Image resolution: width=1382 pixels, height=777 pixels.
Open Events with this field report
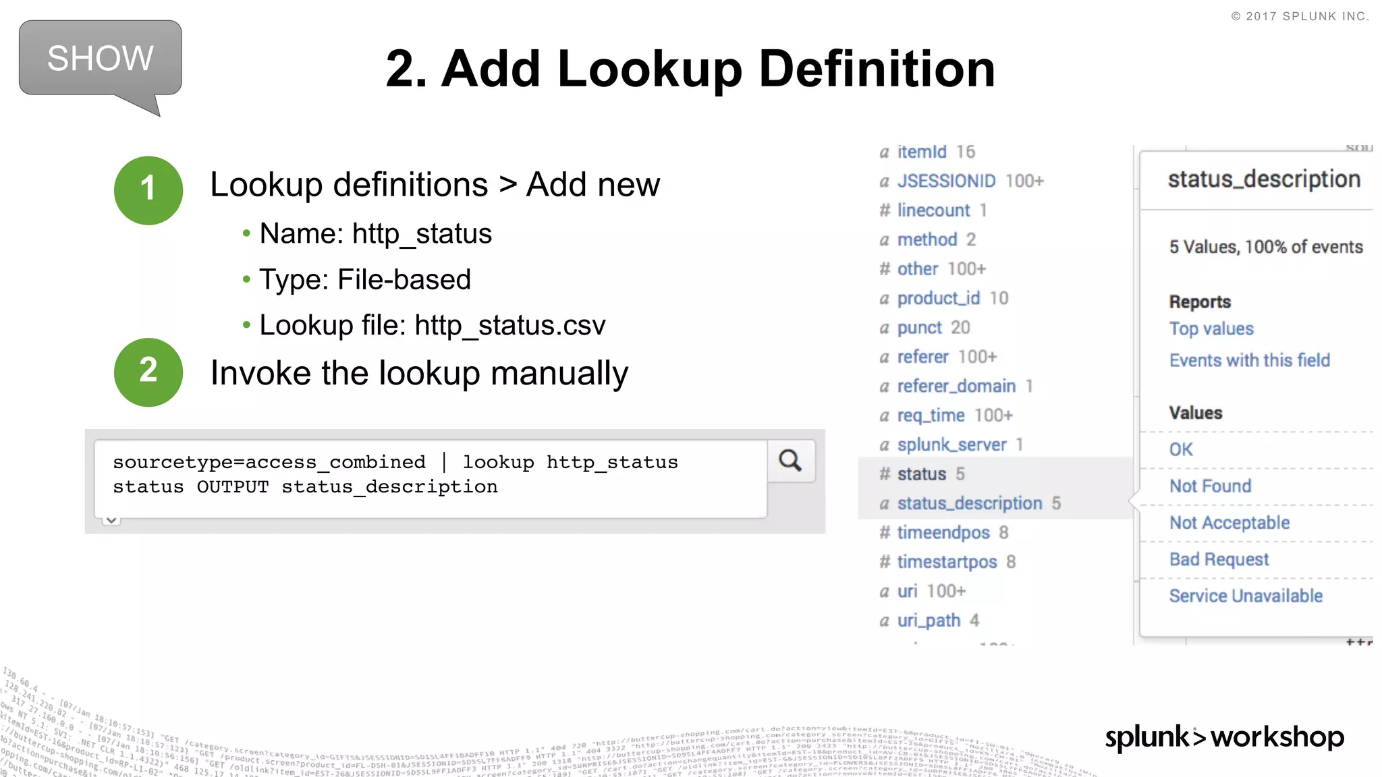(x=1249, y=360)
